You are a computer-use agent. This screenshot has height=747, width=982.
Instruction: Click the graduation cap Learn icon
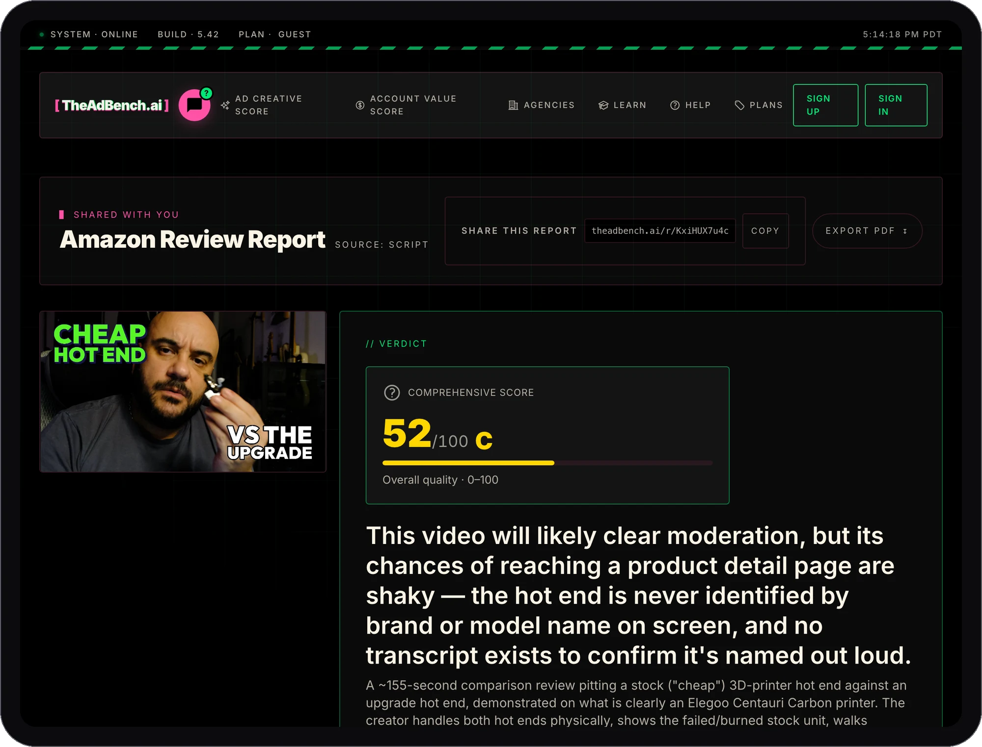[603, 105]
